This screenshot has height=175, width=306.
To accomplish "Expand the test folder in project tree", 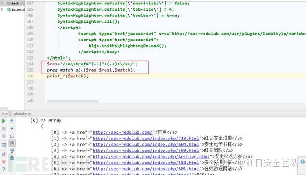I will [x=2, y=3].
